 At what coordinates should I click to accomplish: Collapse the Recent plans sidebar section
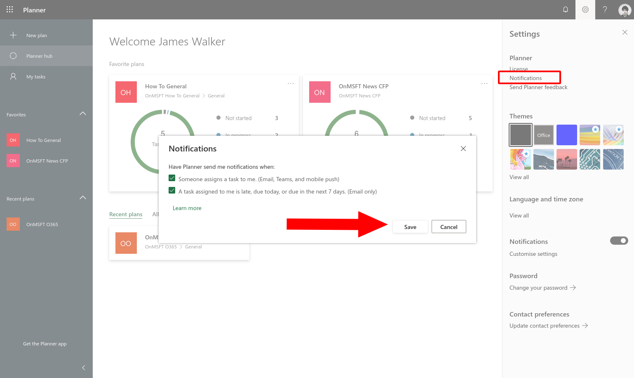click(x=83, y=198)
